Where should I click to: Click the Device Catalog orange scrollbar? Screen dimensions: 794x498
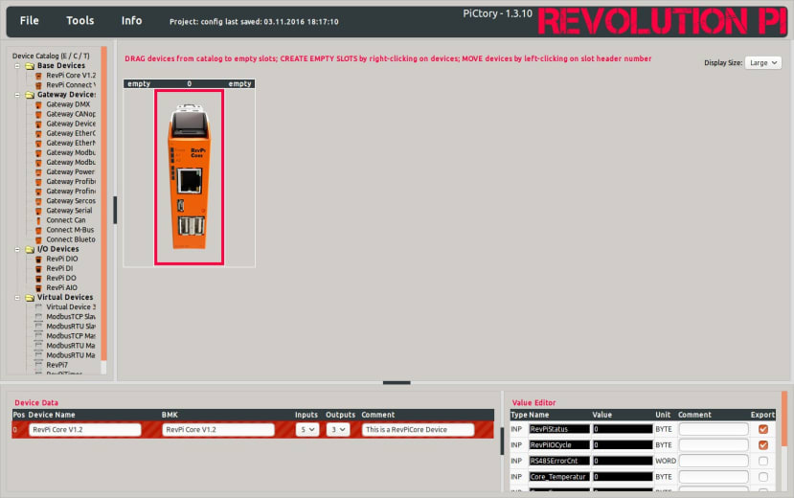pos(103,202)
